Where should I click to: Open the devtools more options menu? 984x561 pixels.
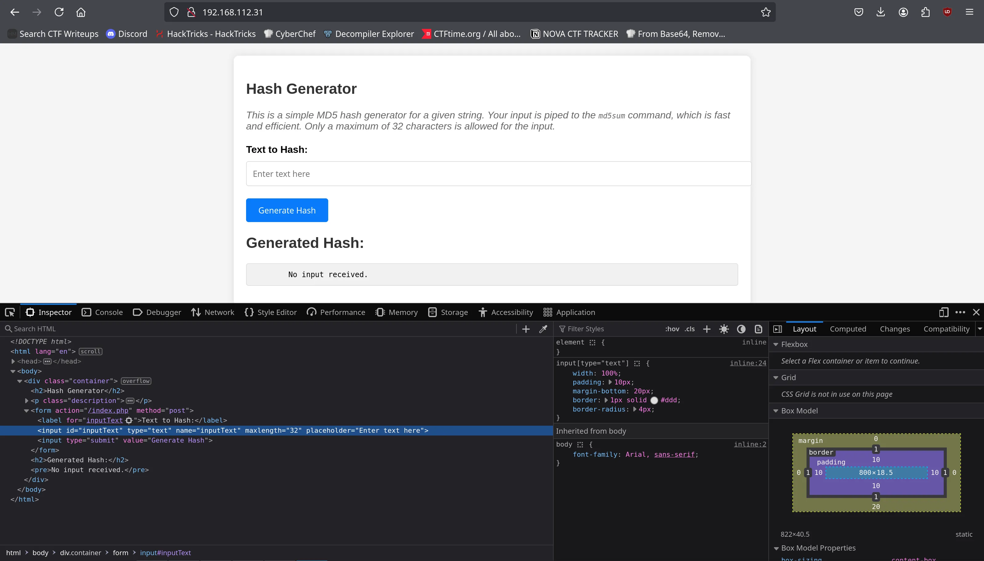point(961,312)
